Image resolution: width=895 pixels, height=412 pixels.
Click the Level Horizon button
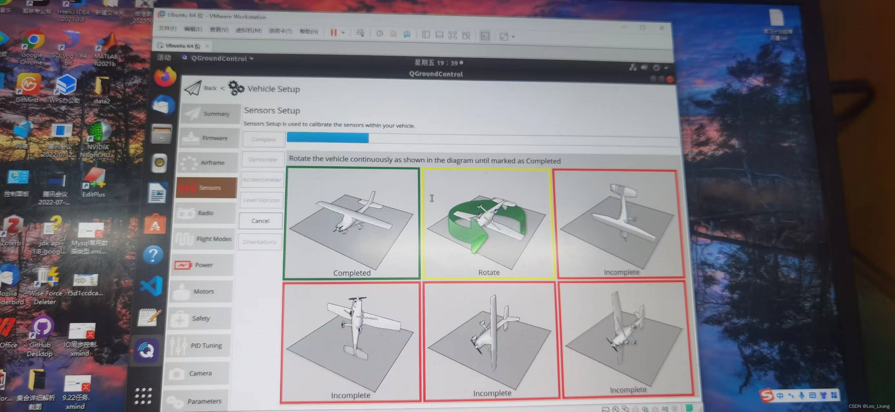261,200
